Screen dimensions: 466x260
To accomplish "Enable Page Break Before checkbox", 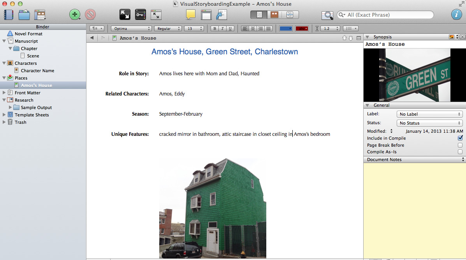I will point(460,145).
